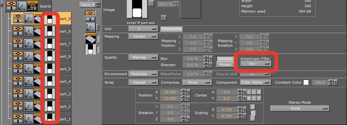Open the Wrap Repeat dropdown menu
347x125 pixels.
[x=143, y=82]
